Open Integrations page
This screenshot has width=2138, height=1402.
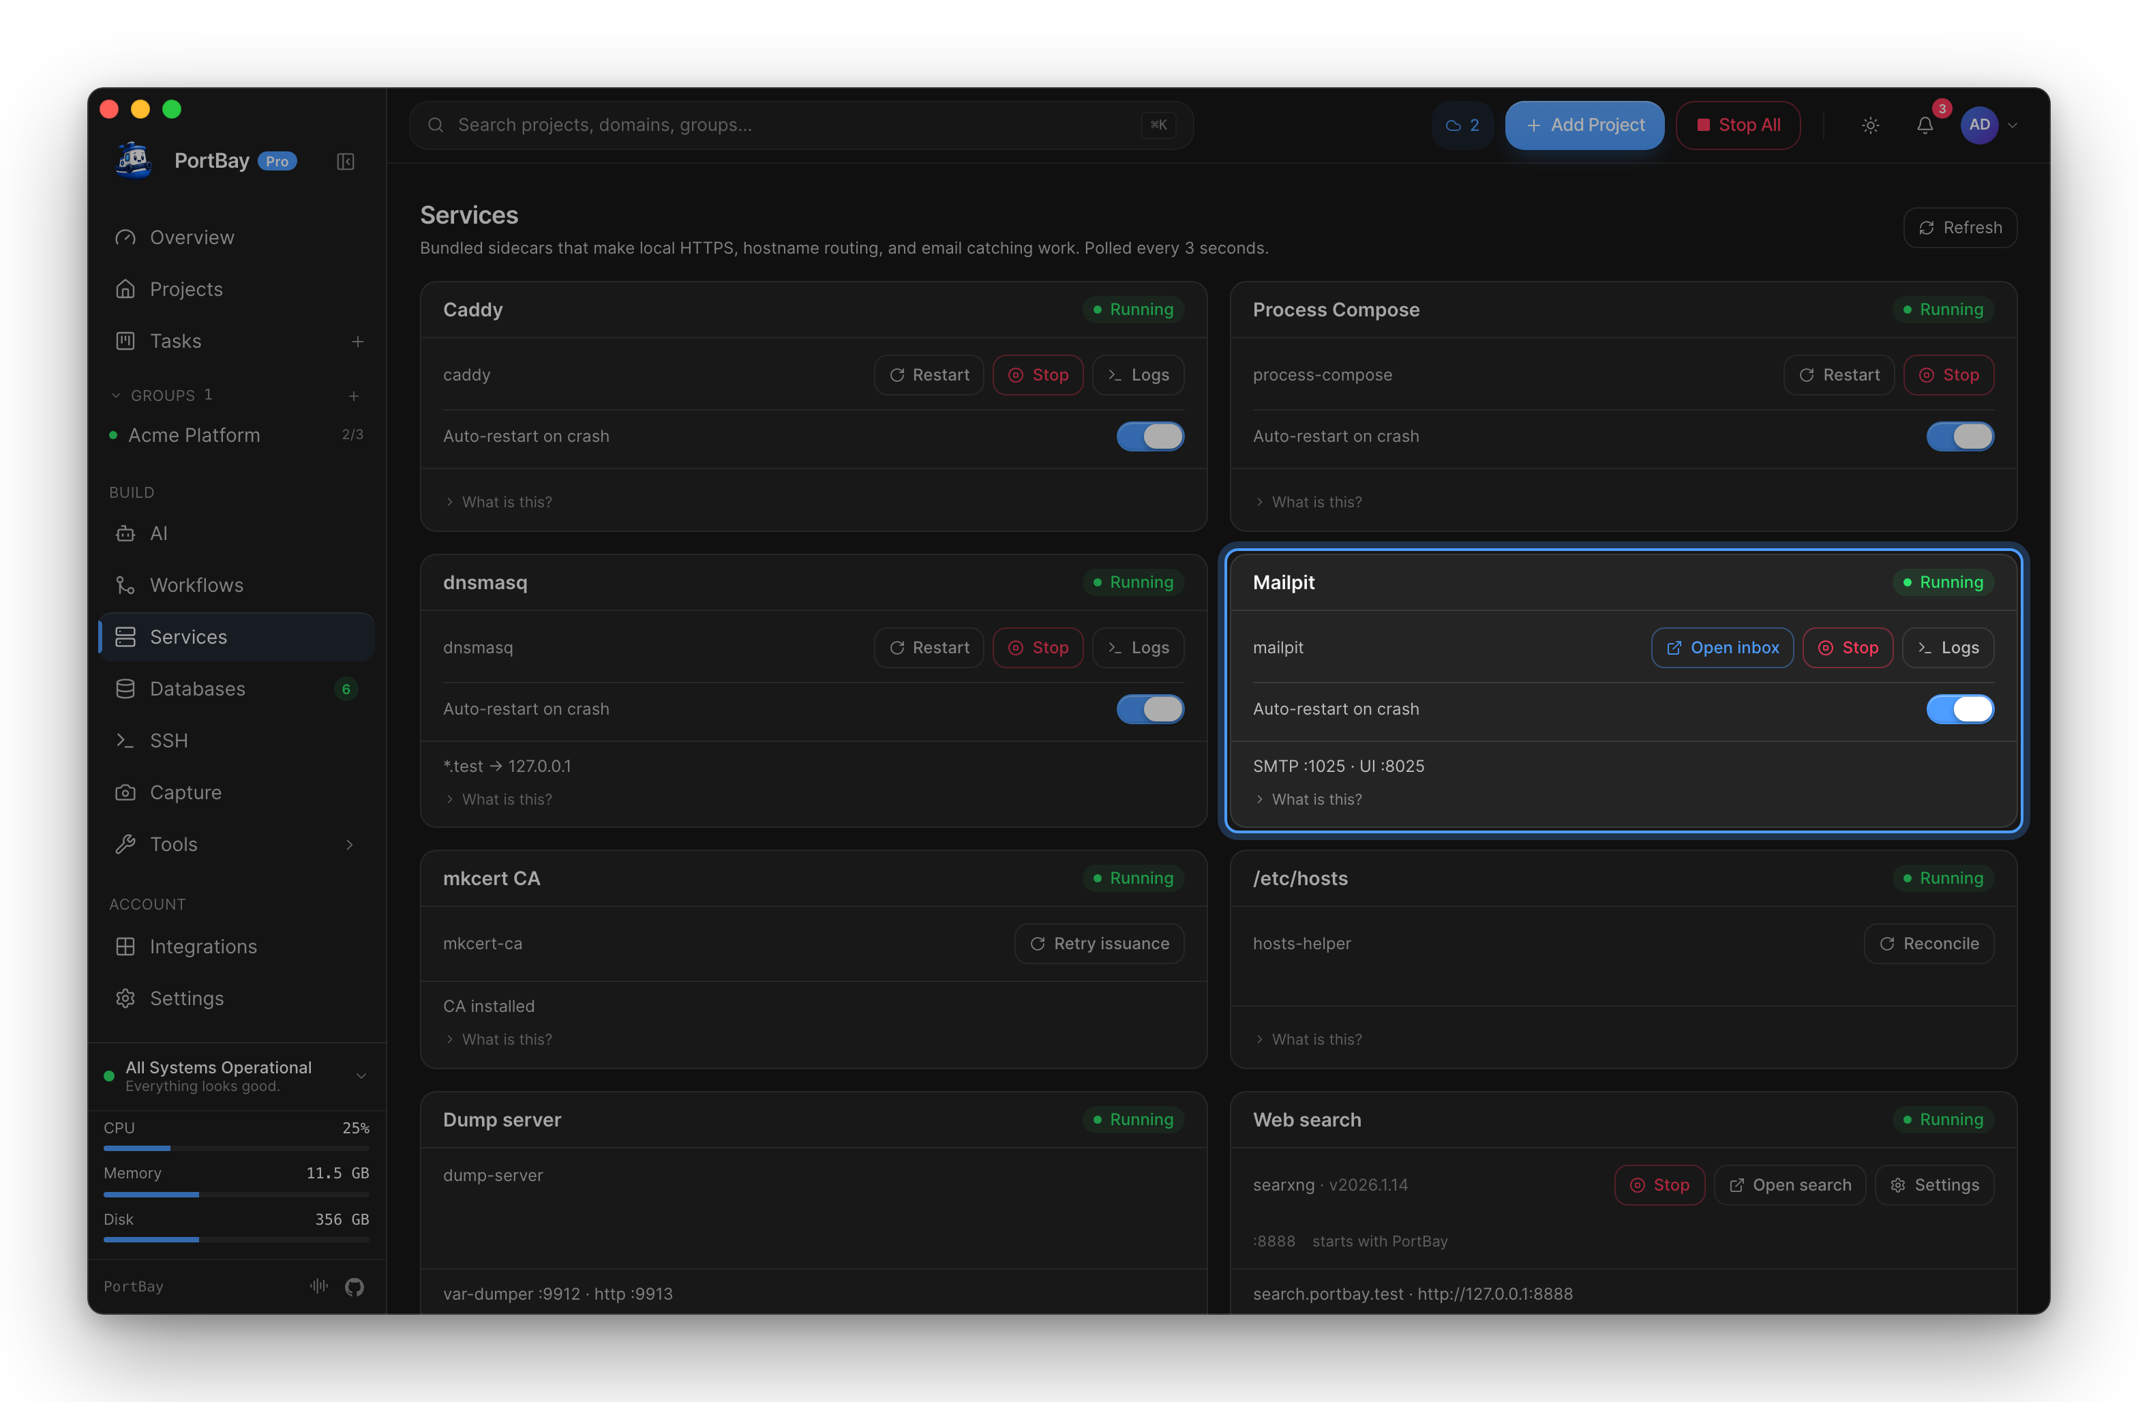coord(237,946)
